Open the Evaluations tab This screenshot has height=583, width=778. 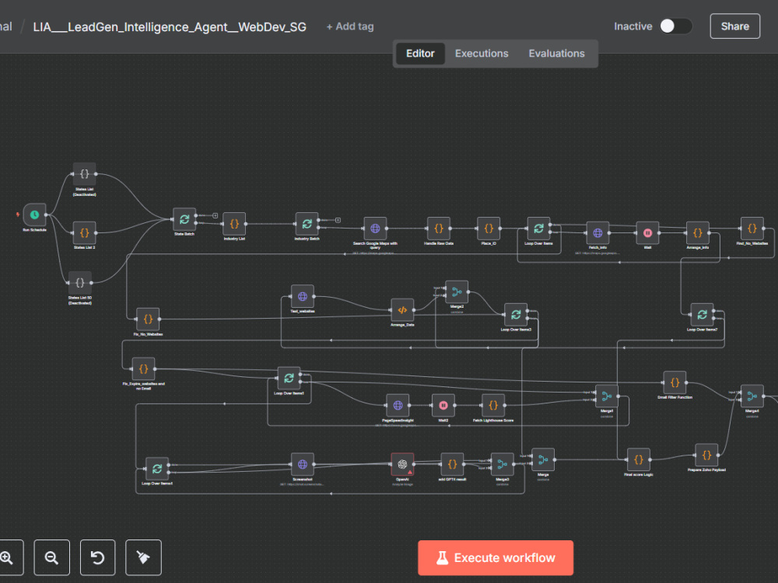click(557, 54)
